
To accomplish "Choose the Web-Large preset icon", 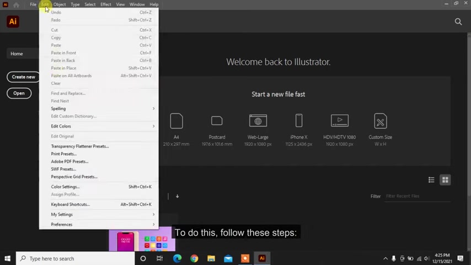I will (x=258, y=120).
